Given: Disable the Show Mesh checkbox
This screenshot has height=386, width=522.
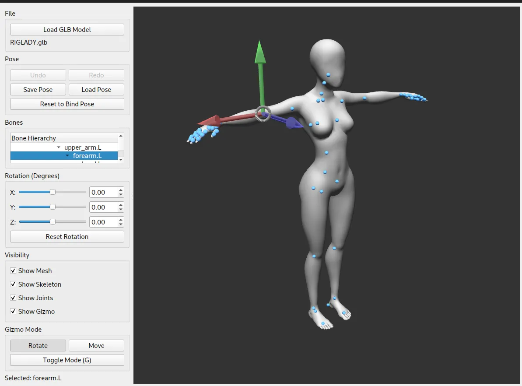Looking at the screenshot, I should click(x=13, y=270).
